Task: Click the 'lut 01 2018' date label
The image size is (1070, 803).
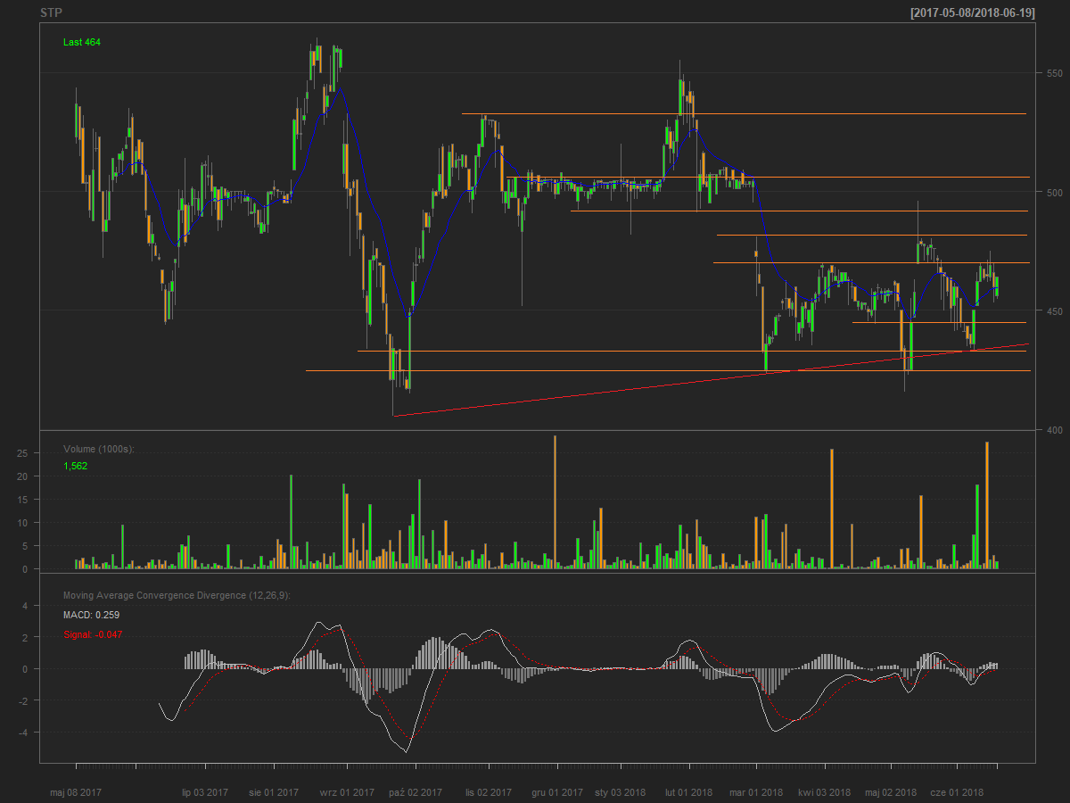Action: point(689,792)
